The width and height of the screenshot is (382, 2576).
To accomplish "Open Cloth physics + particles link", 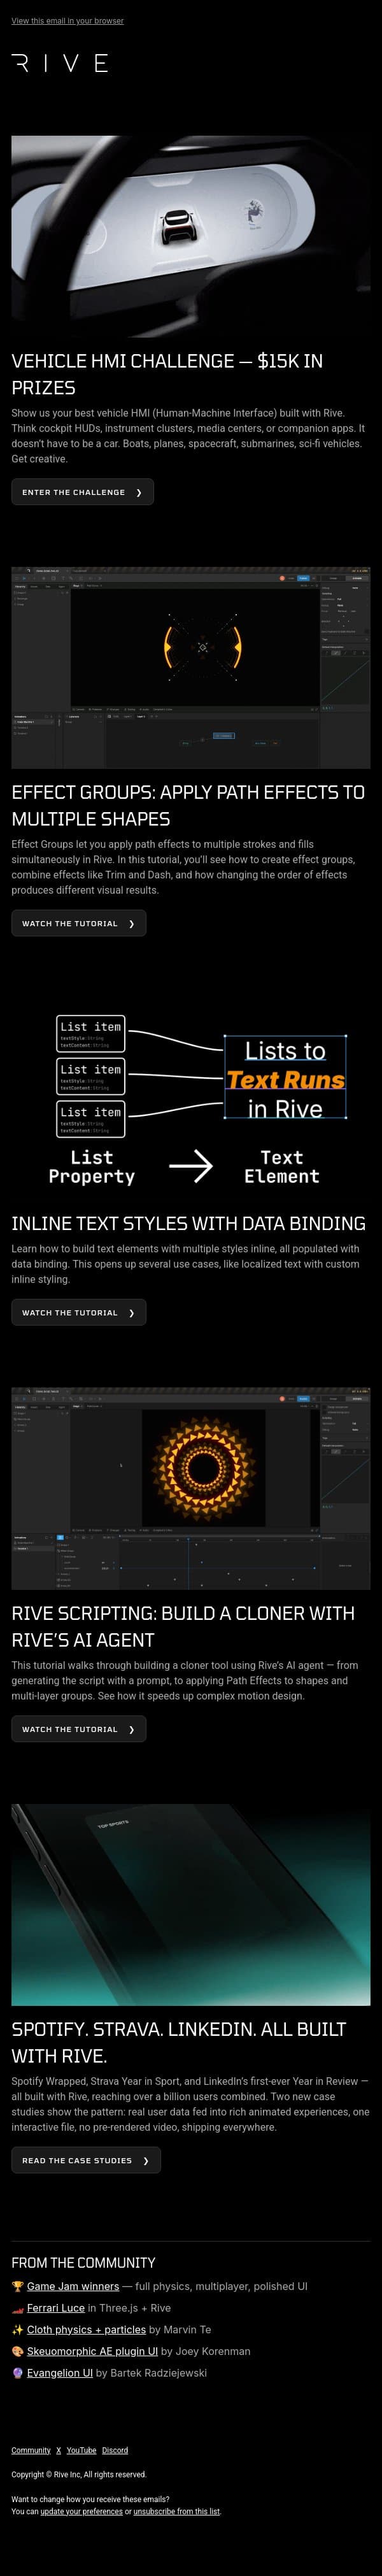I will point(86,2329).
